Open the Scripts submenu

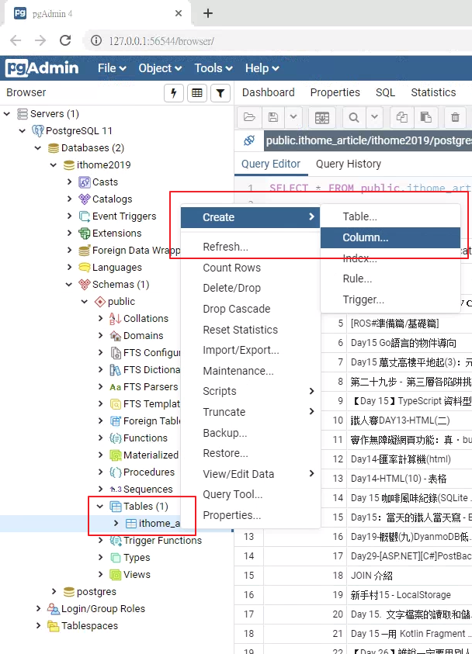coord(251,391)
